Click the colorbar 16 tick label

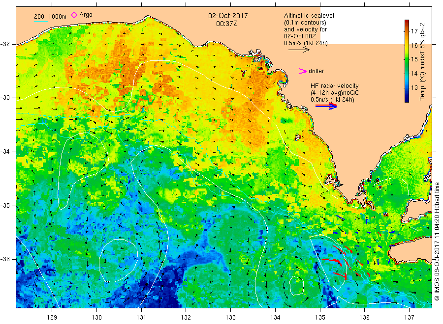click(x=414, y=45)
